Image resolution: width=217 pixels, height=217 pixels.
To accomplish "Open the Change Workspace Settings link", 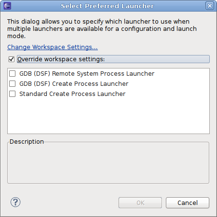I will [x=53, y=47].
